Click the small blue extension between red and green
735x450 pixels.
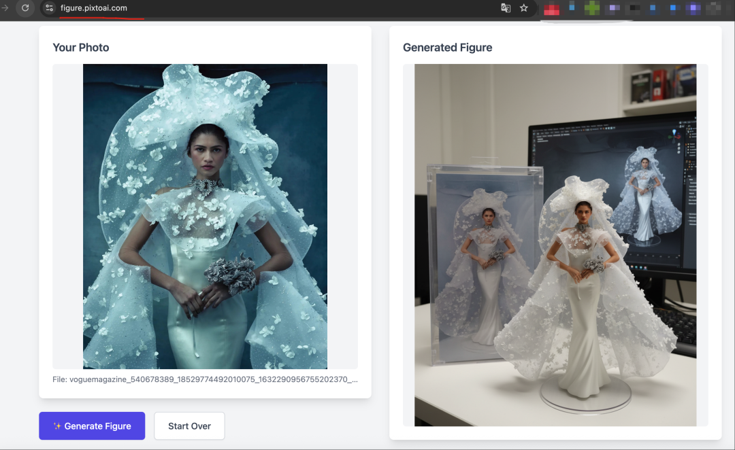[572, 7]
